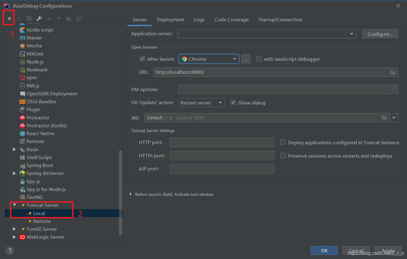This screenshot has width=407, height=259.
Task: Open the help question mark icon
Action: [x=10, y=250]
